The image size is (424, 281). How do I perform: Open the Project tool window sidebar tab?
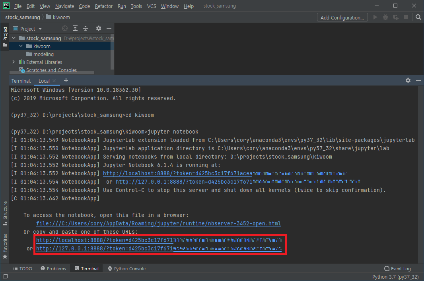(x=5, y=37)
